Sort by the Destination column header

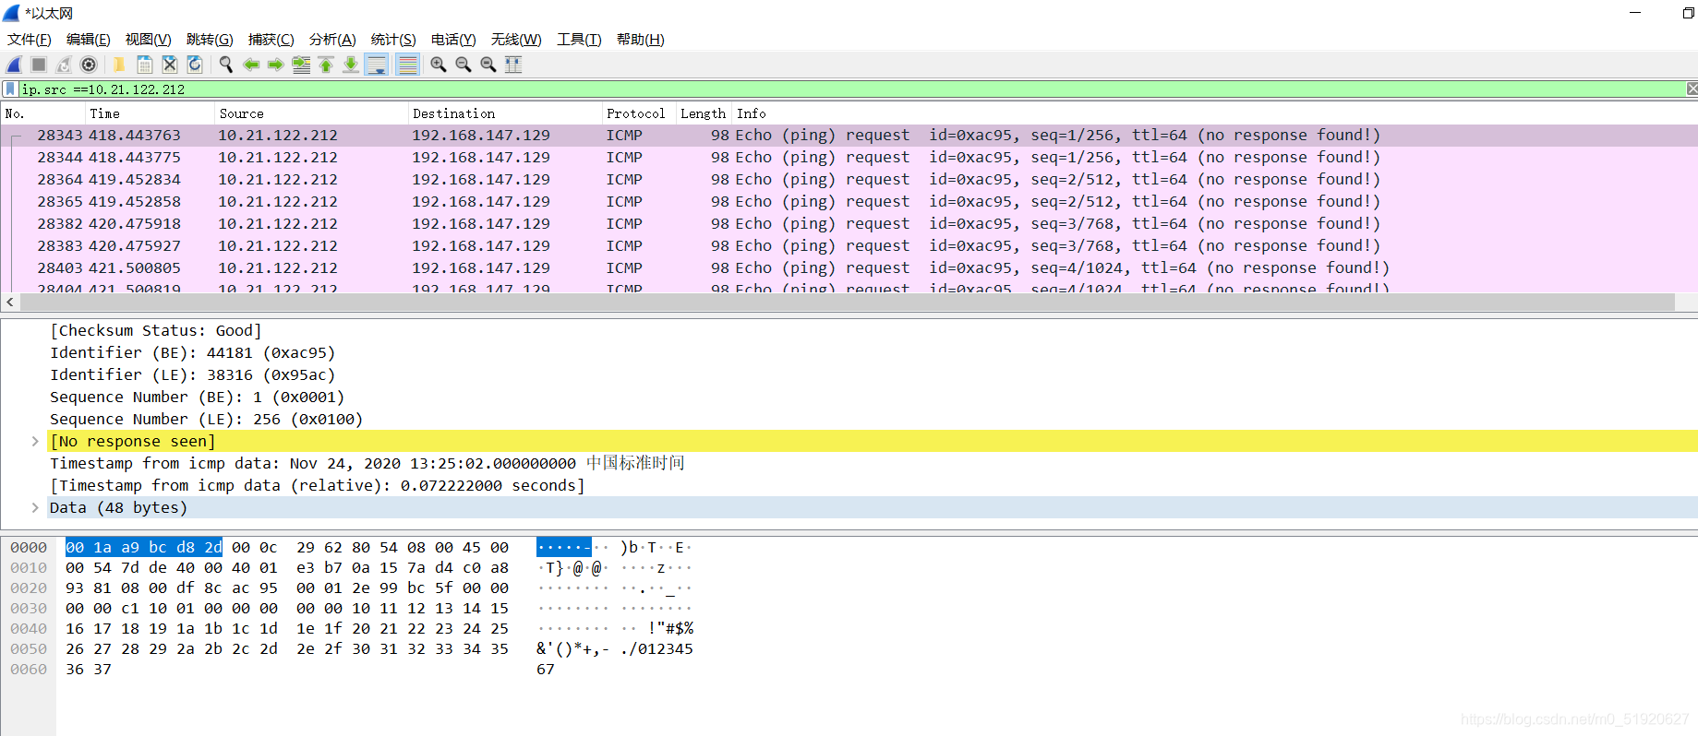click(504, 113)
